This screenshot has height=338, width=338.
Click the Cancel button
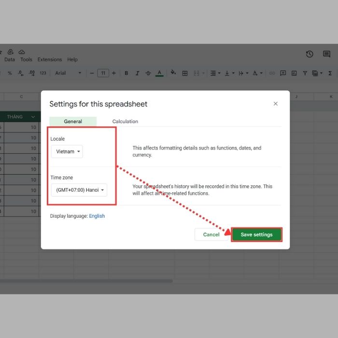211,235
